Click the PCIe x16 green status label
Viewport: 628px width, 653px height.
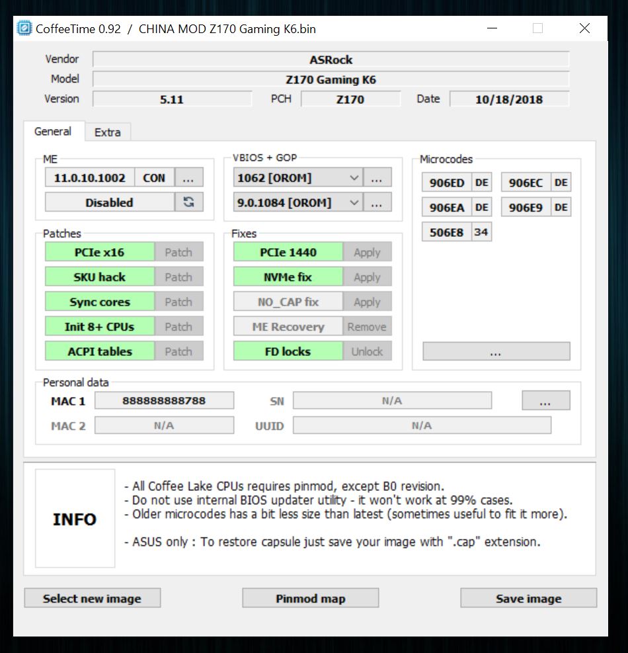[x=99, y=252]
